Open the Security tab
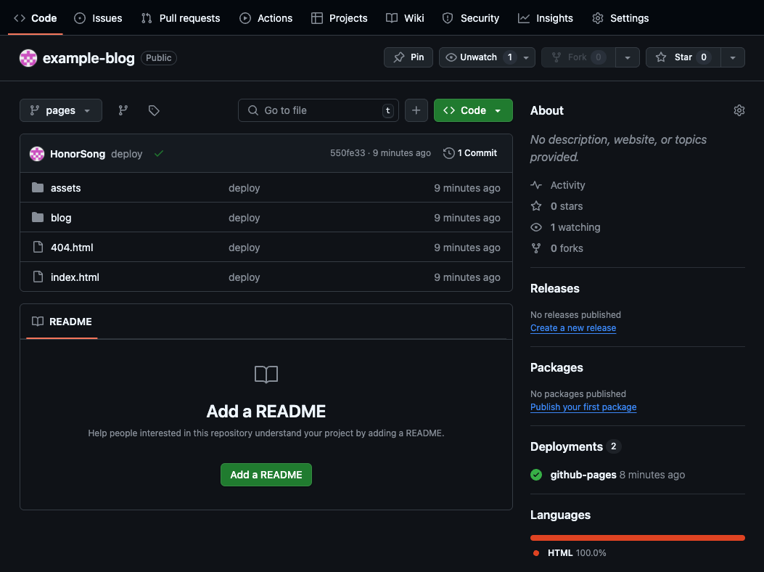Image resolution: width=764 pixels, height=572 pixels. 471,18
